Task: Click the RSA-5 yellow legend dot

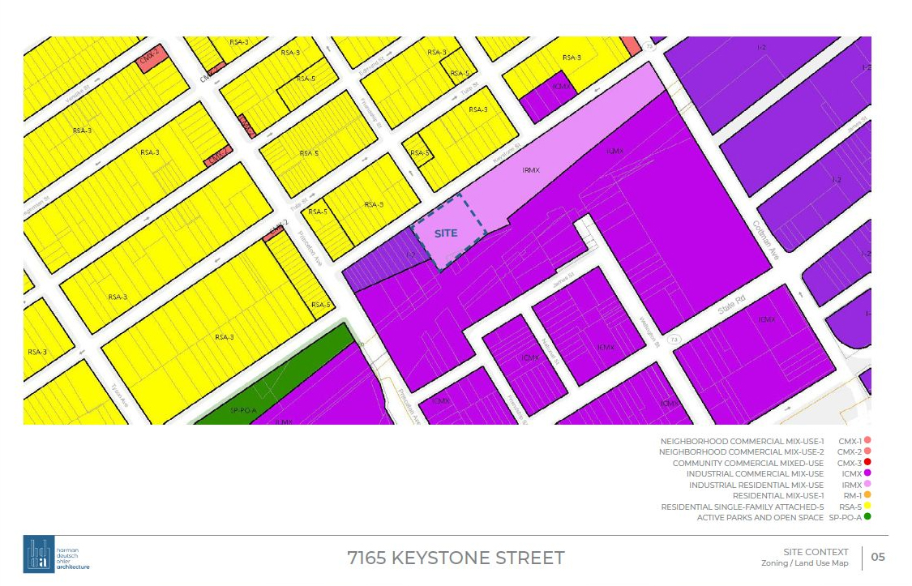Action: coord(867,506)
